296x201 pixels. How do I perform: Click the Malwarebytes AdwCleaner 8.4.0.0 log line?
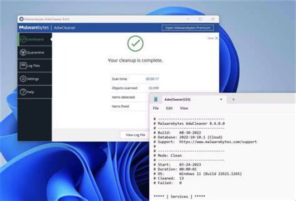pos(189,124)
